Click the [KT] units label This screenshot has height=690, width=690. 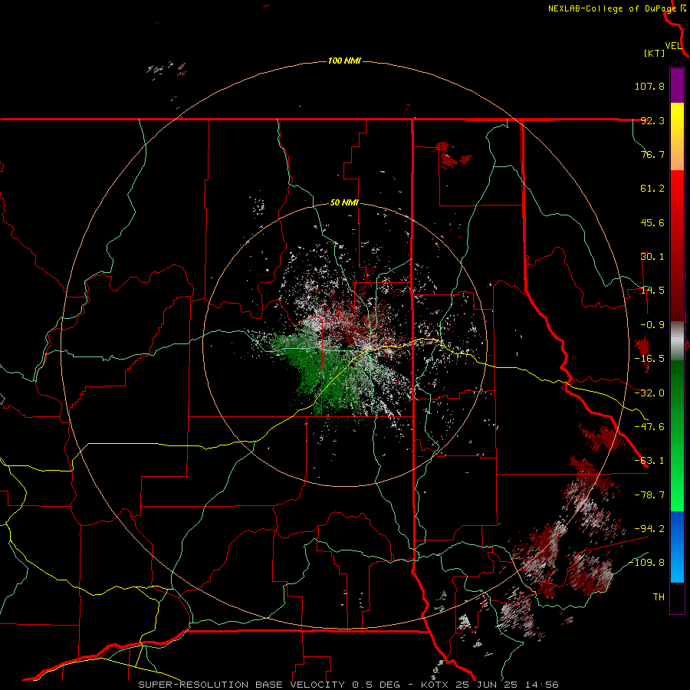[x=655, y=53]
